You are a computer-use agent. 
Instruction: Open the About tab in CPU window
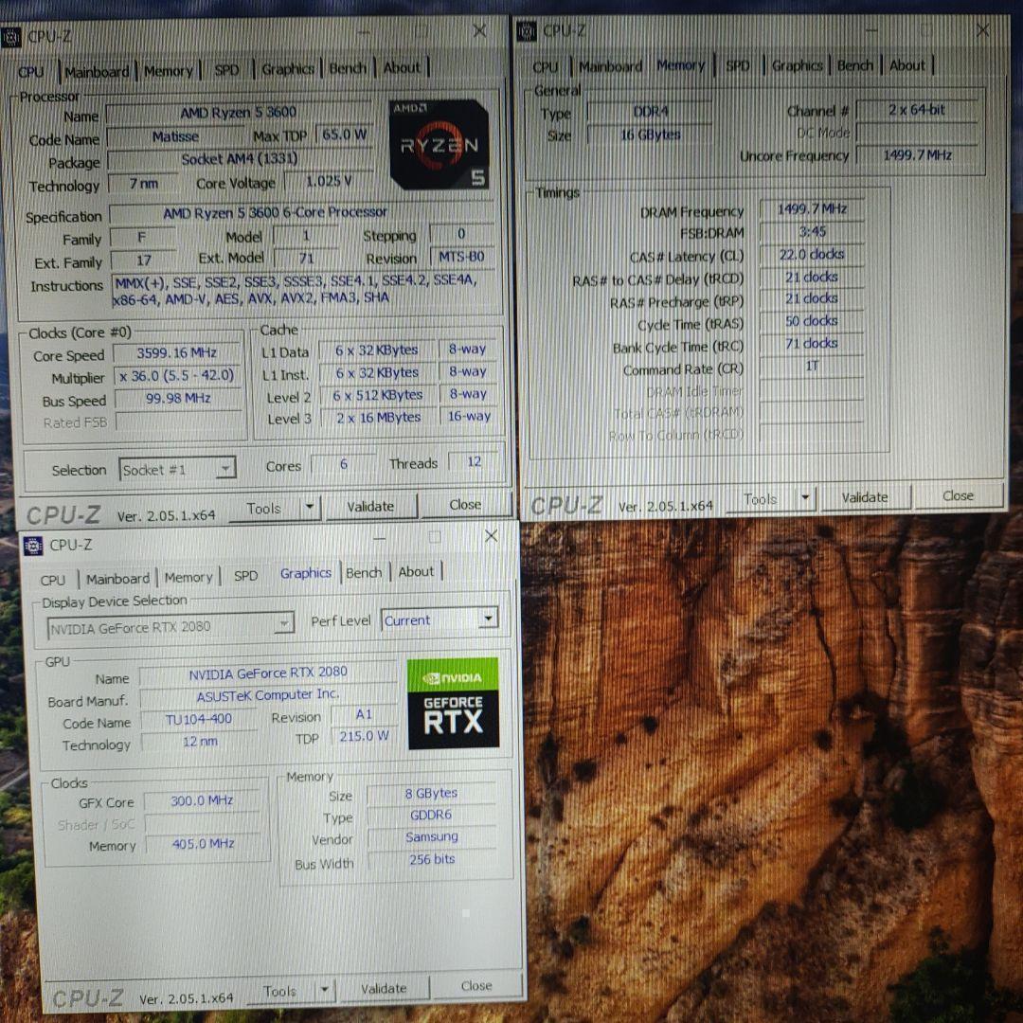[x=402, y=68]
